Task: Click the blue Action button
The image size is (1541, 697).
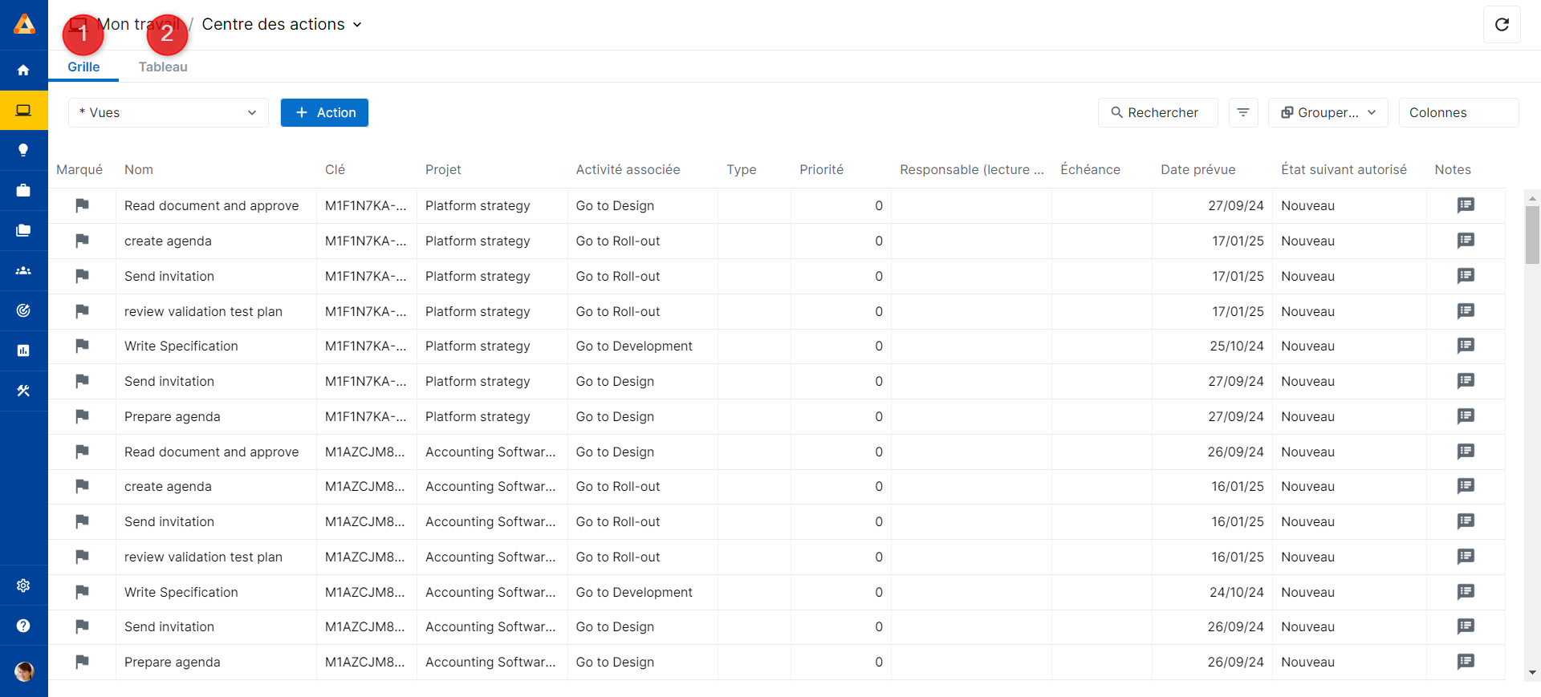Action: [324, 113]
